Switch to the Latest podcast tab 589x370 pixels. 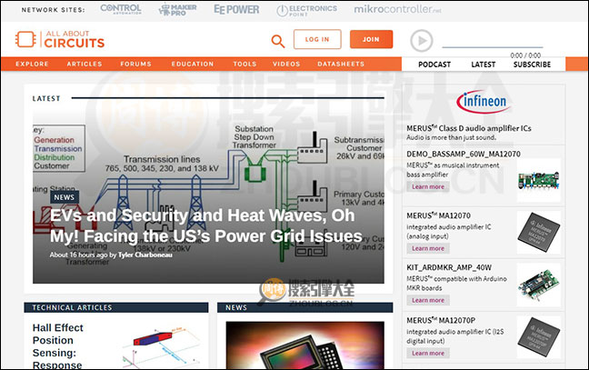click(484, 65)
